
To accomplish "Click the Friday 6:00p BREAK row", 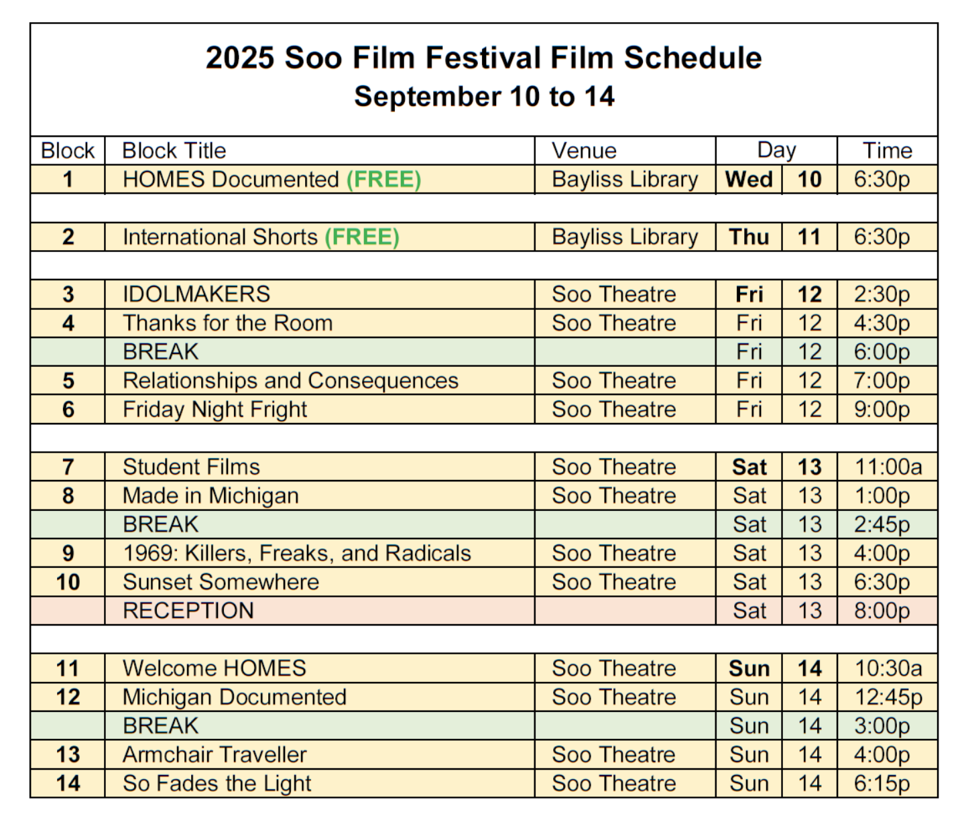I will [161, 352].
